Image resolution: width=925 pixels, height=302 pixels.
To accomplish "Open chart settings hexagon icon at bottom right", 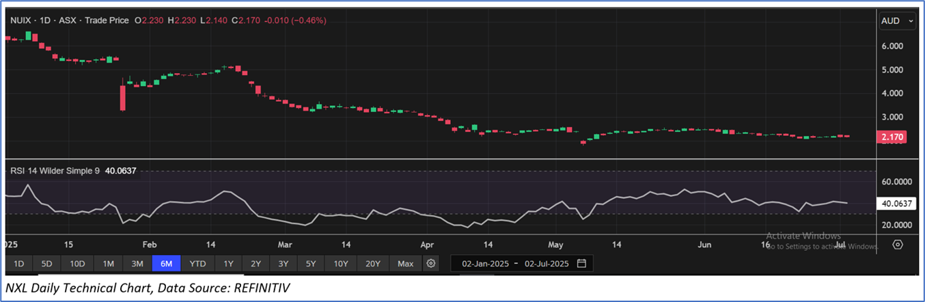I will click(x=898, y=245).
